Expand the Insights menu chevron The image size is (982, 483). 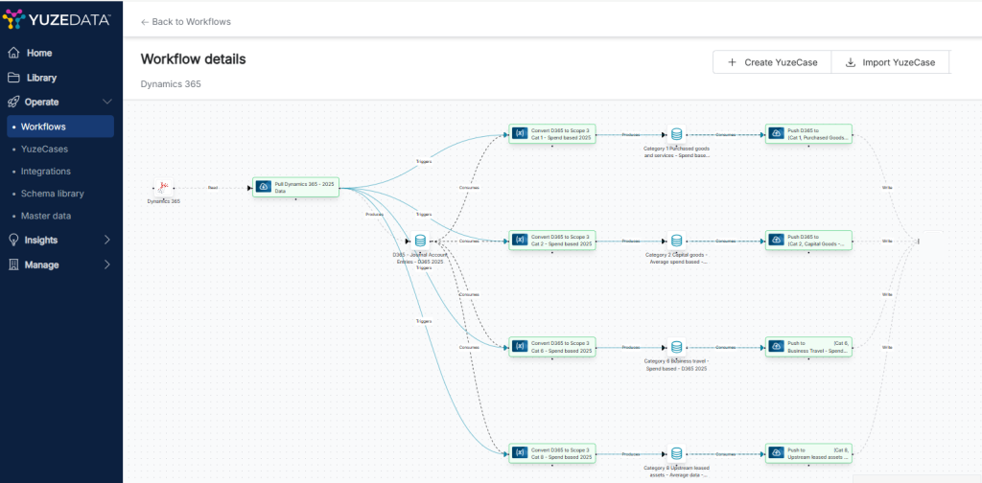tap(106, 240)
